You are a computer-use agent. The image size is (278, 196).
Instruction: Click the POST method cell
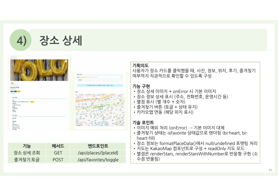tap(58, 160)
